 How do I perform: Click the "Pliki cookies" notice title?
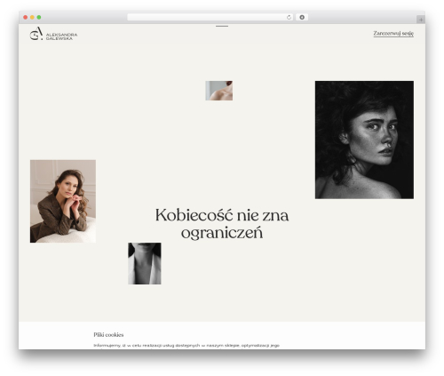(x=108, y=335)
